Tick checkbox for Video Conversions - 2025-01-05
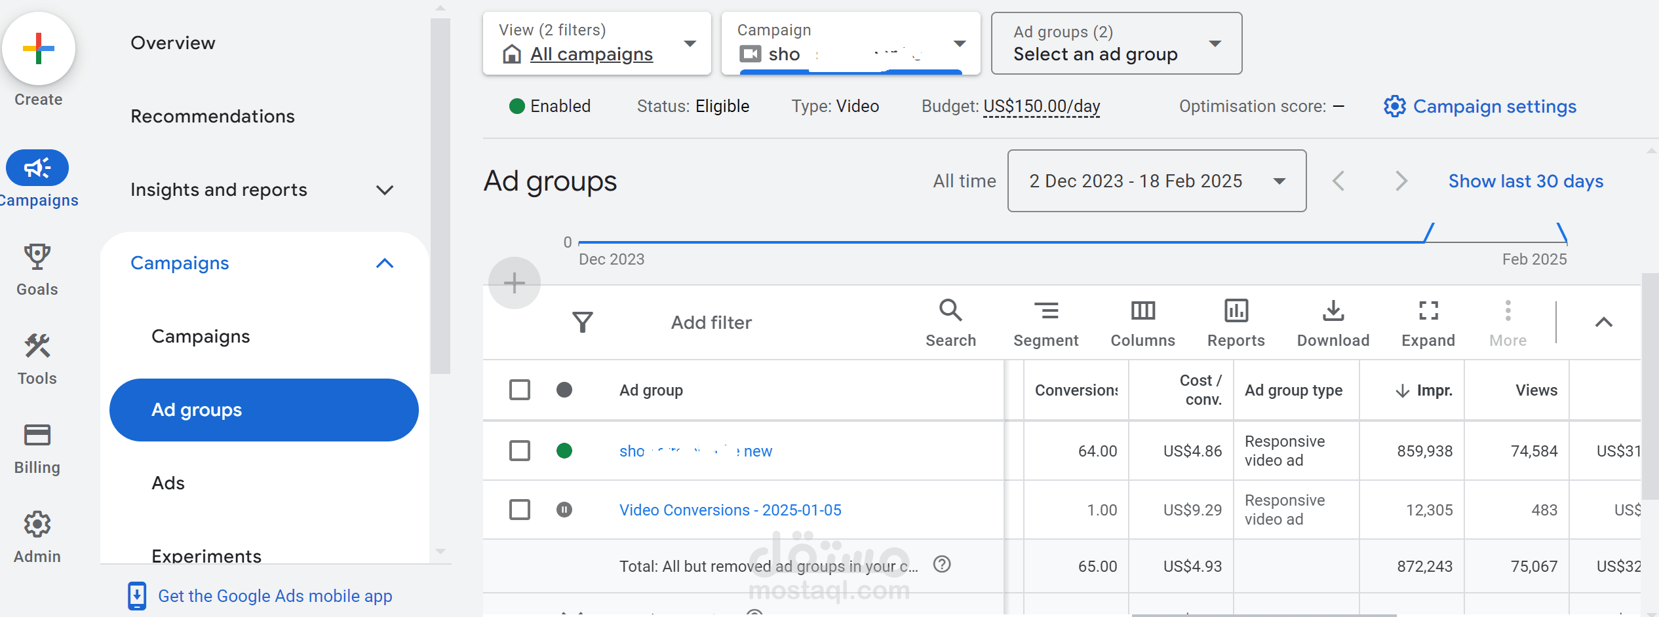The width and height of the screenshot is (1659, 617). (520, 510)
